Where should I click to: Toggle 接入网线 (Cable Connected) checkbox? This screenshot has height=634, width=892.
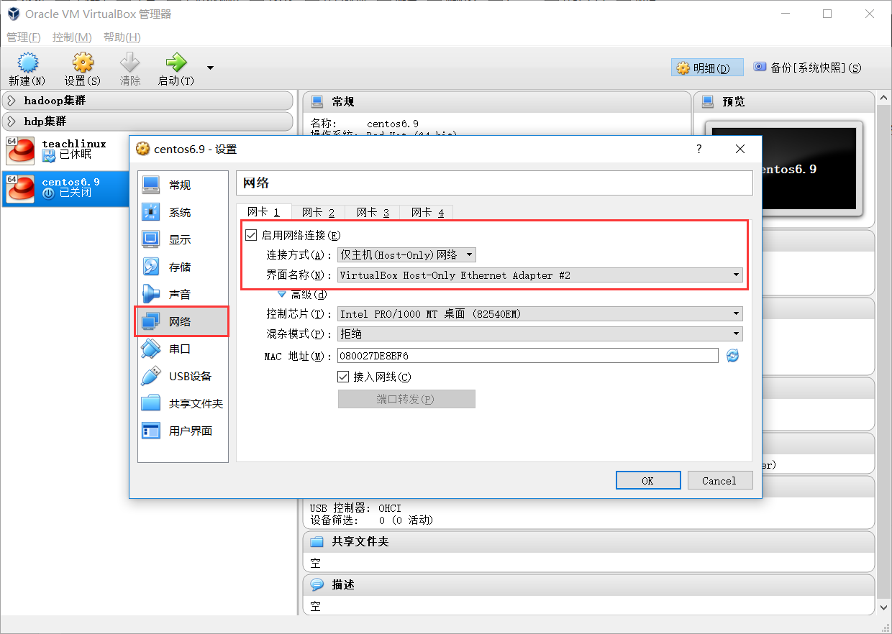coord(343,377)
